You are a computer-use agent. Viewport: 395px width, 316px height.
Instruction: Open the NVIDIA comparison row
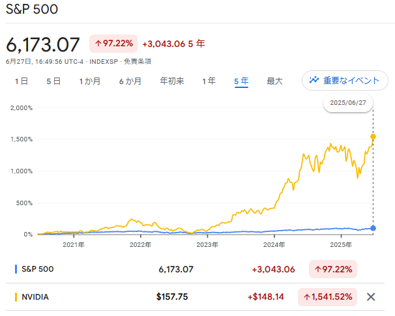195,297
